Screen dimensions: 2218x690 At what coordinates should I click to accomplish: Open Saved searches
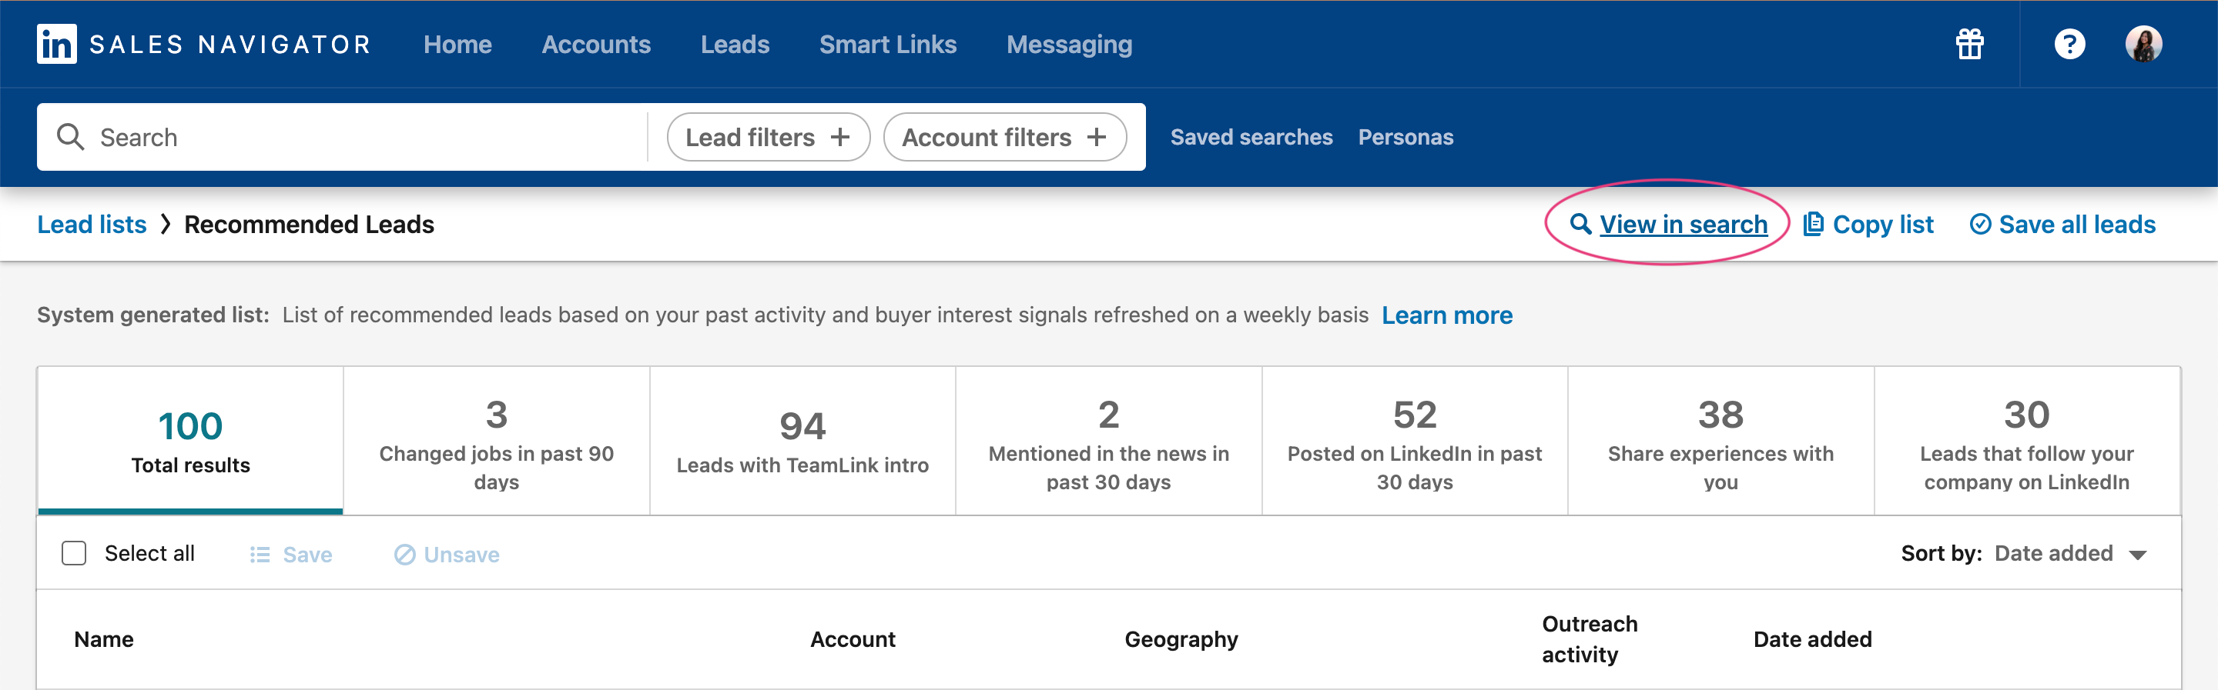pos(1251,137)
